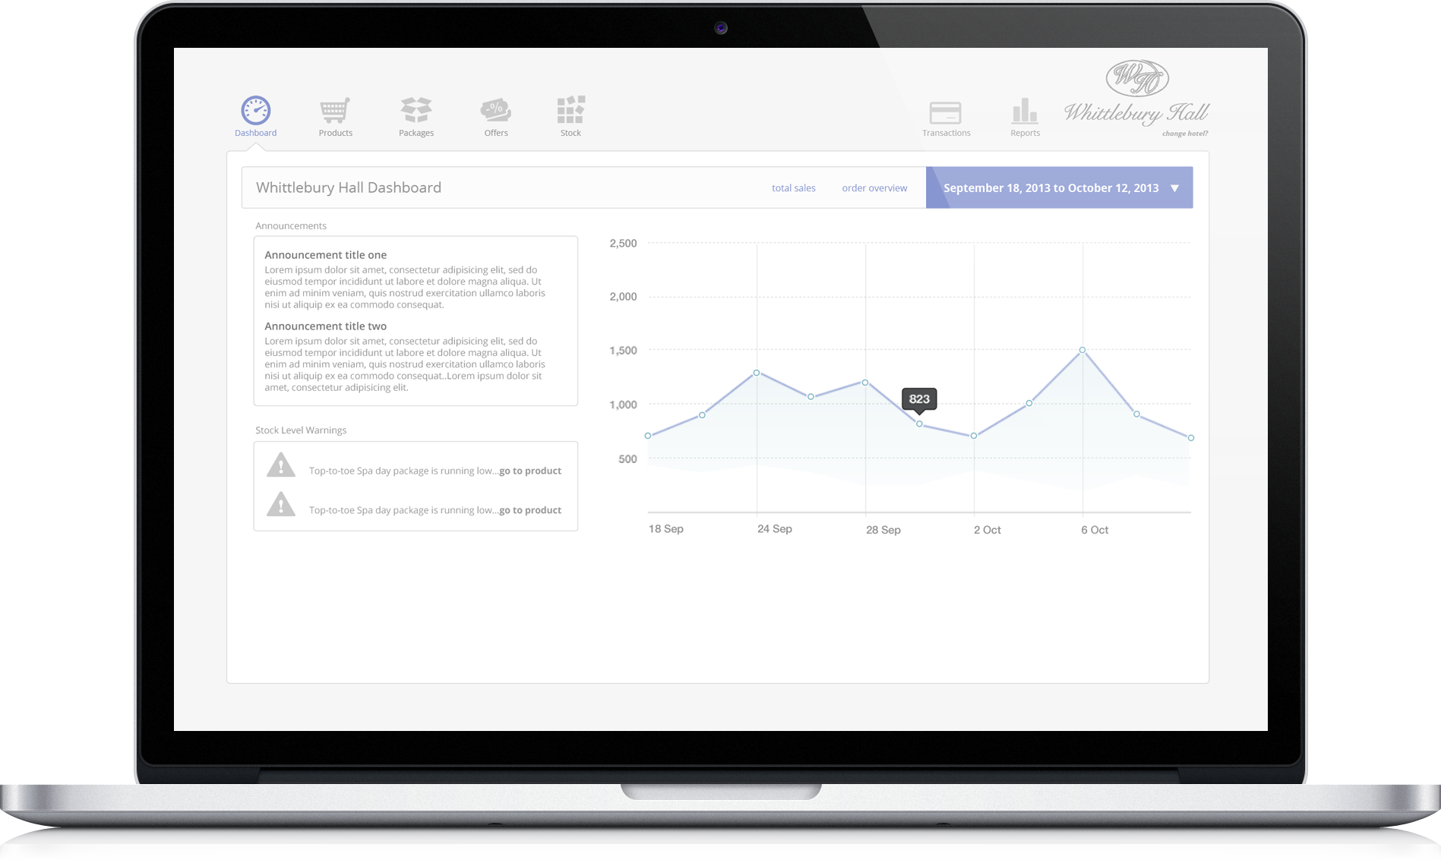Open the September 18 to October 12 date selector
The width and height of the screenshot is (1441, 860).
click(1051, 188)
